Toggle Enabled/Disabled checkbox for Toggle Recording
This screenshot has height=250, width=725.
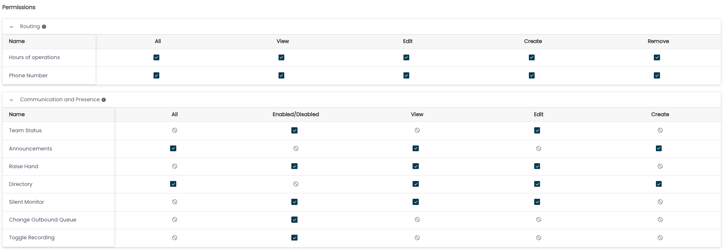tap(294, 238)
